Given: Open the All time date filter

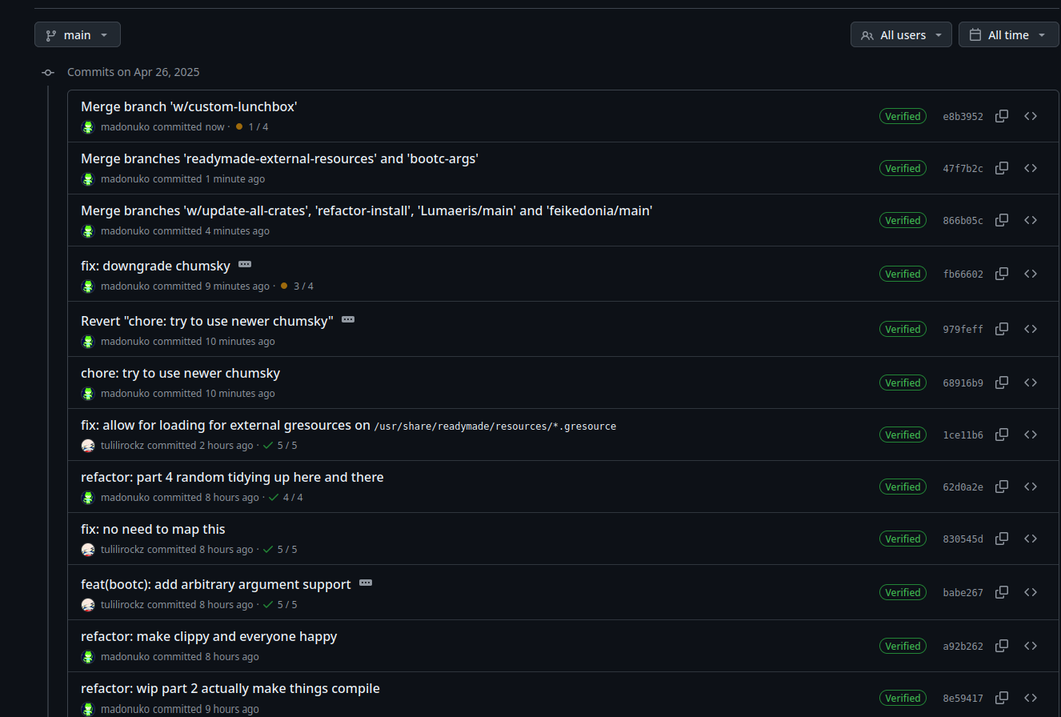Looking at the screenshot, I should pos(1008,35).
